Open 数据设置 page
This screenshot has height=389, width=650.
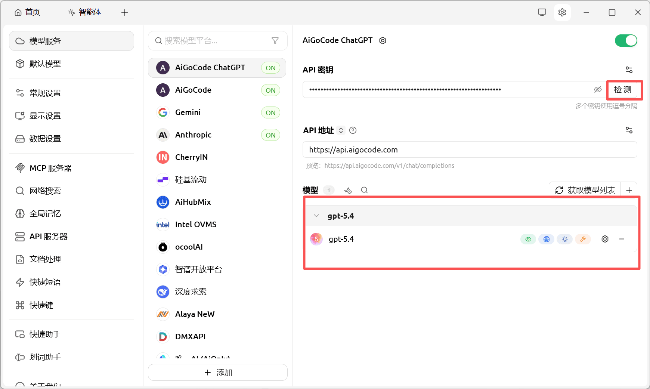71,139
